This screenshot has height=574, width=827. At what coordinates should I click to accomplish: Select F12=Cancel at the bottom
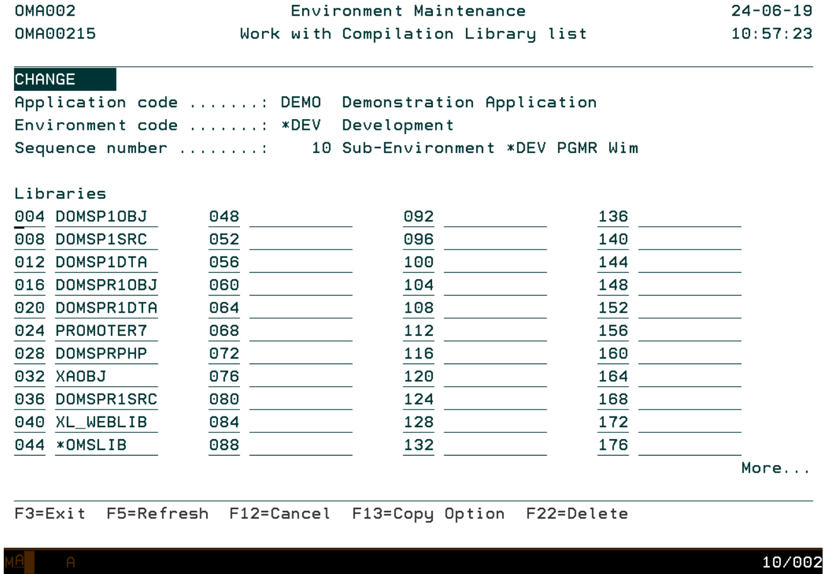click(x=280, y=514)
